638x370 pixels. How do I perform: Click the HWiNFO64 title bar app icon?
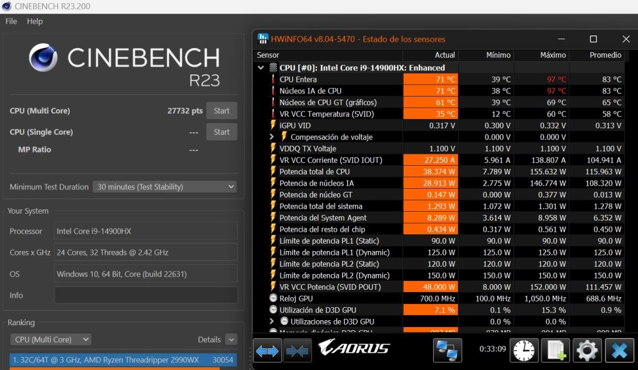coord(263,39)
